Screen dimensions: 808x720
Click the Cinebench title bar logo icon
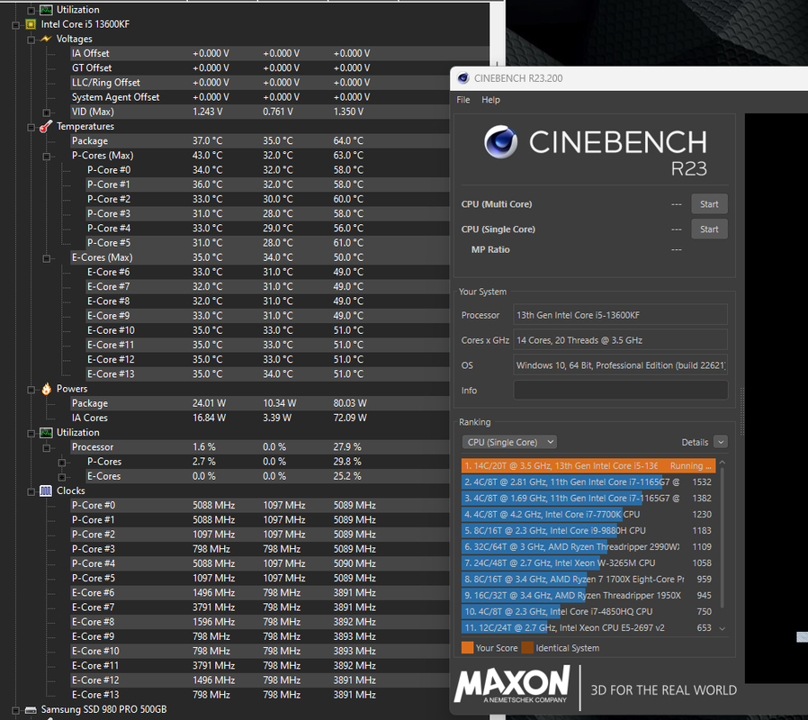click(x=463, y=77)
